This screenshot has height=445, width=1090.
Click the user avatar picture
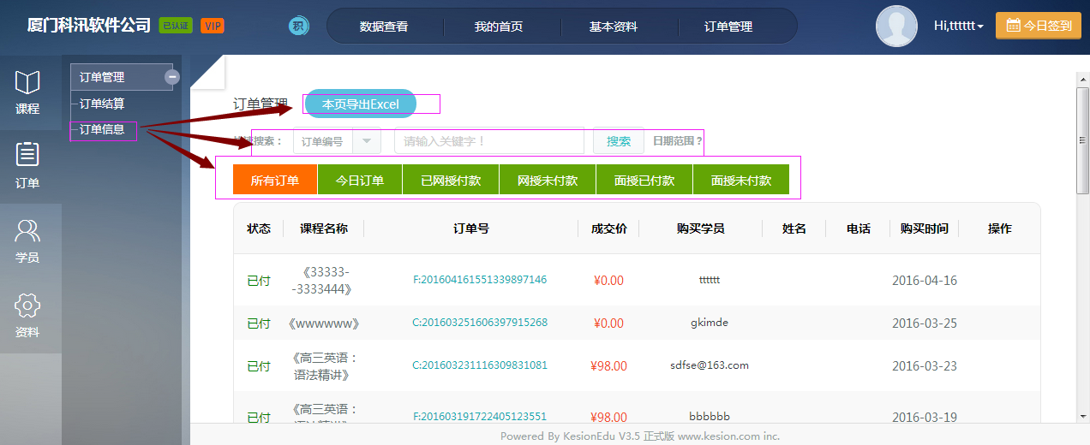pyautogui.click(x=896, y=26)
